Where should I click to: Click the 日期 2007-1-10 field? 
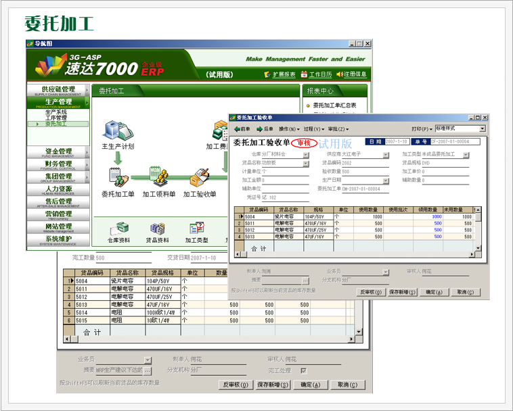pyautogui.click(x=397, y=141)
